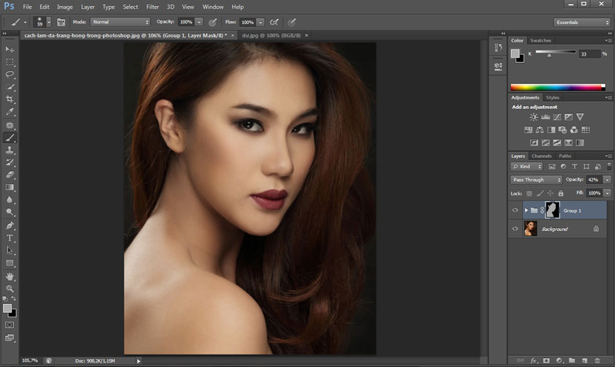Open the Pass Through blend mode dropdown
The image size is (615, 367).
(x=537, y=180)
